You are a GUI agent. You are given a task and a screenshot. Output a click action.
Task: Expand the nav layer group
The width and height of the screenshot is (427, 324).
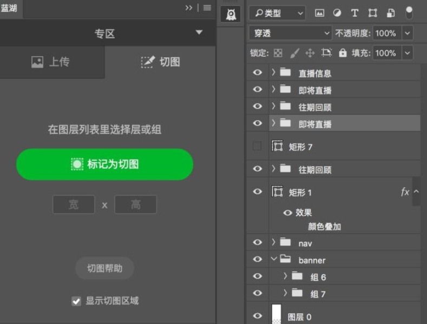click(274, 242)
